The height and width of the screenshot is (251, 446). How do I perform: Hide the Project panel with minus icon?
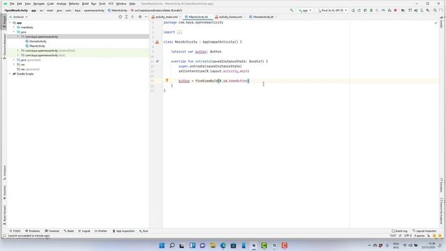coord(146,17)
